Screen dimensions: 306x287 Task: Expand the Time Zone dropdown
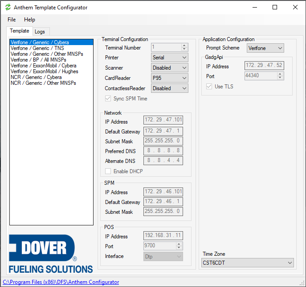[248, 263]
